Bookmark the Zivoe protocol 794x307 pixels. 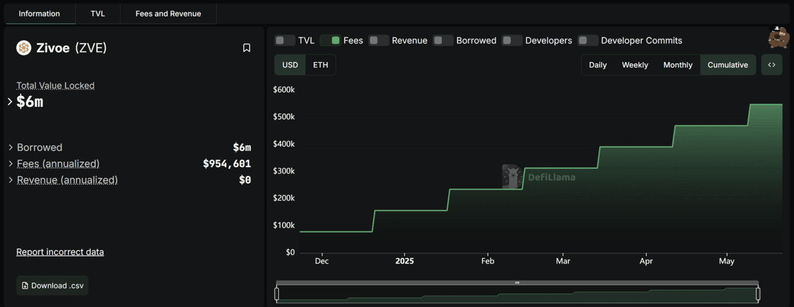click(x=246, y=48)
